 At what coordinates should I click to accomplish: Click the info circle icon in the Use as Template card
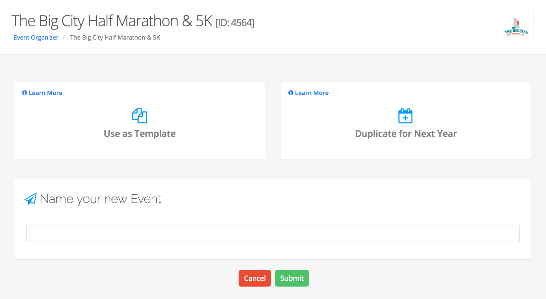point(24,93)
